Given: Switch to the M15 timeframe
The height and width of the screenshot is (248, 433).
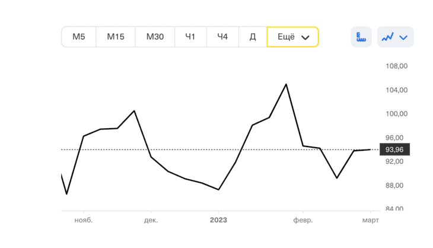Looking at the screenshot, I should 116,37.
